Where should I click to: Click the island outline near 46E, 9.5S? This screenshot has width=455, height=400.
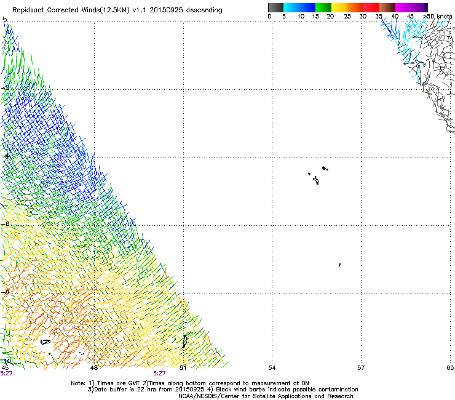(45, 342)
